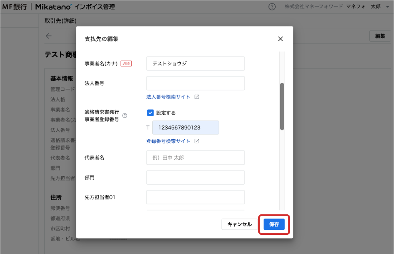Click the 先方担当者01 input field
The image size is (394, 254).
pyautogui.click(x=195, y=197)
